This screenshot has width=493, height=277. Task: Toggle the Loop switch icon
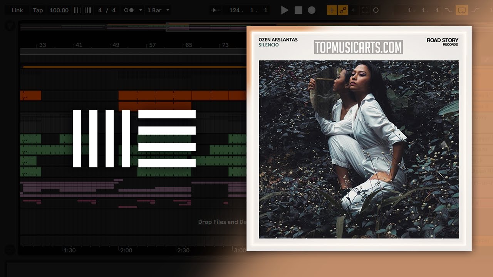[461, 10]
